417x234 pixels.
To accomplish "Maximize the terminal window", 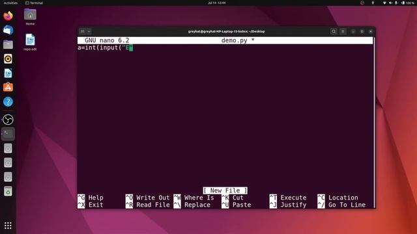I will pyautogui.click(x=362, y=31).
